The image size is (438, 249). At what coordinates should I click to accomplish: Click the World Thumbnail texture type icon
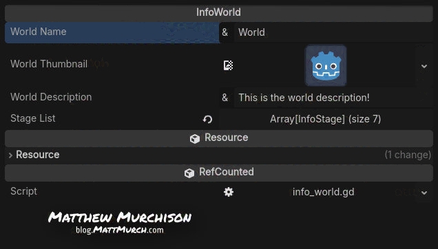point(228,65)
